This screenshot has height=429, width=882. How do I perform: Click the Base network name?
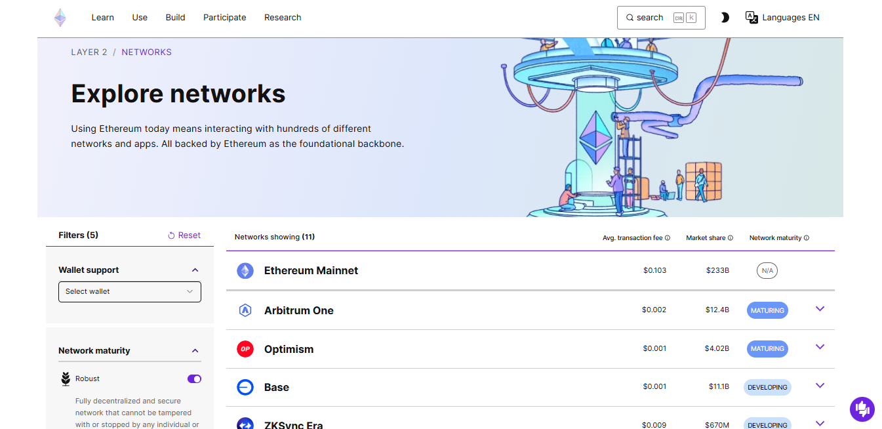pyautogui.click(x=276, y=388)
